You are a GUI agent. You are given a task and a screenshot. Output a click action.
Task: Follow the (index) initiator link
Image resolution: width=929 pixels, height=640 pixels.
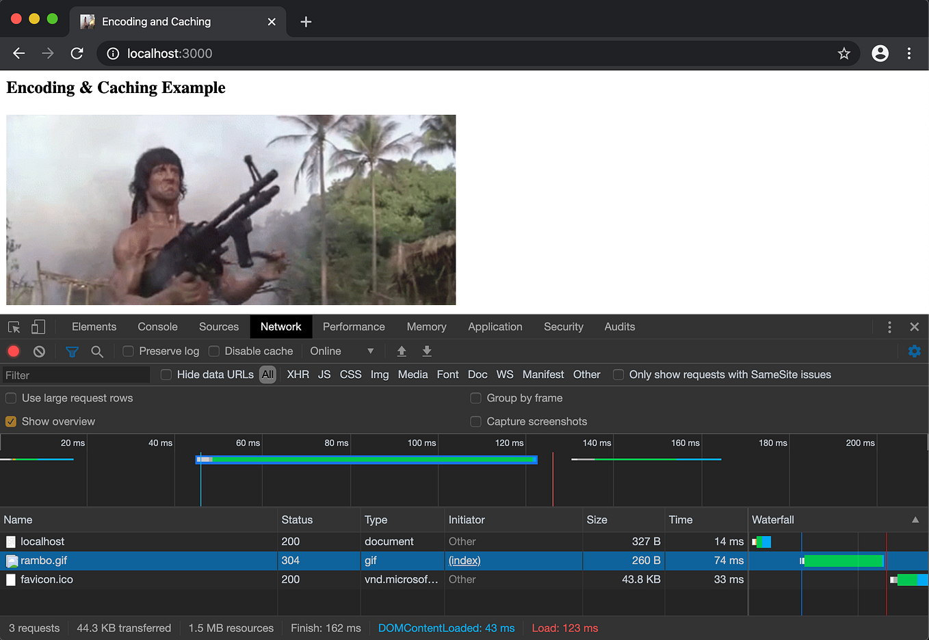[464, 561]
